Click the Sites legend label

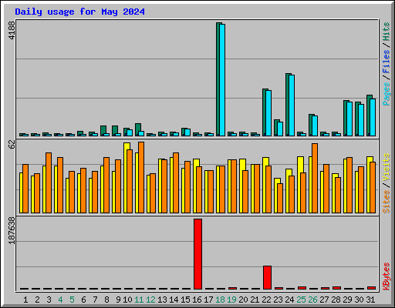[x=386, y=202]
